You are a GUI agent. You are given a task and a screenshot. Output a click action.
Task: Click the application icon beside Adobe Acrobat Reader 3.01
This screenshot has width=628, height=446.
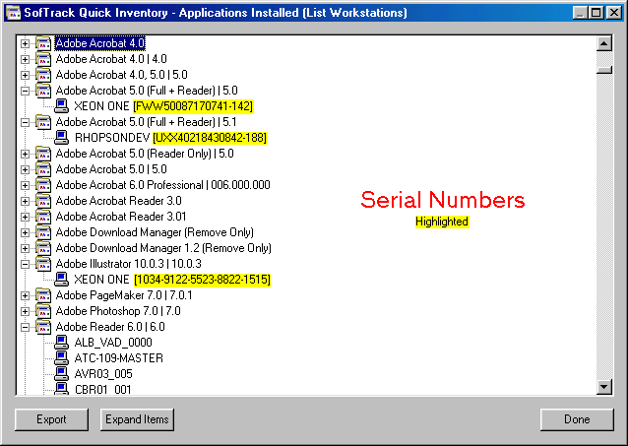pos(43,217)
